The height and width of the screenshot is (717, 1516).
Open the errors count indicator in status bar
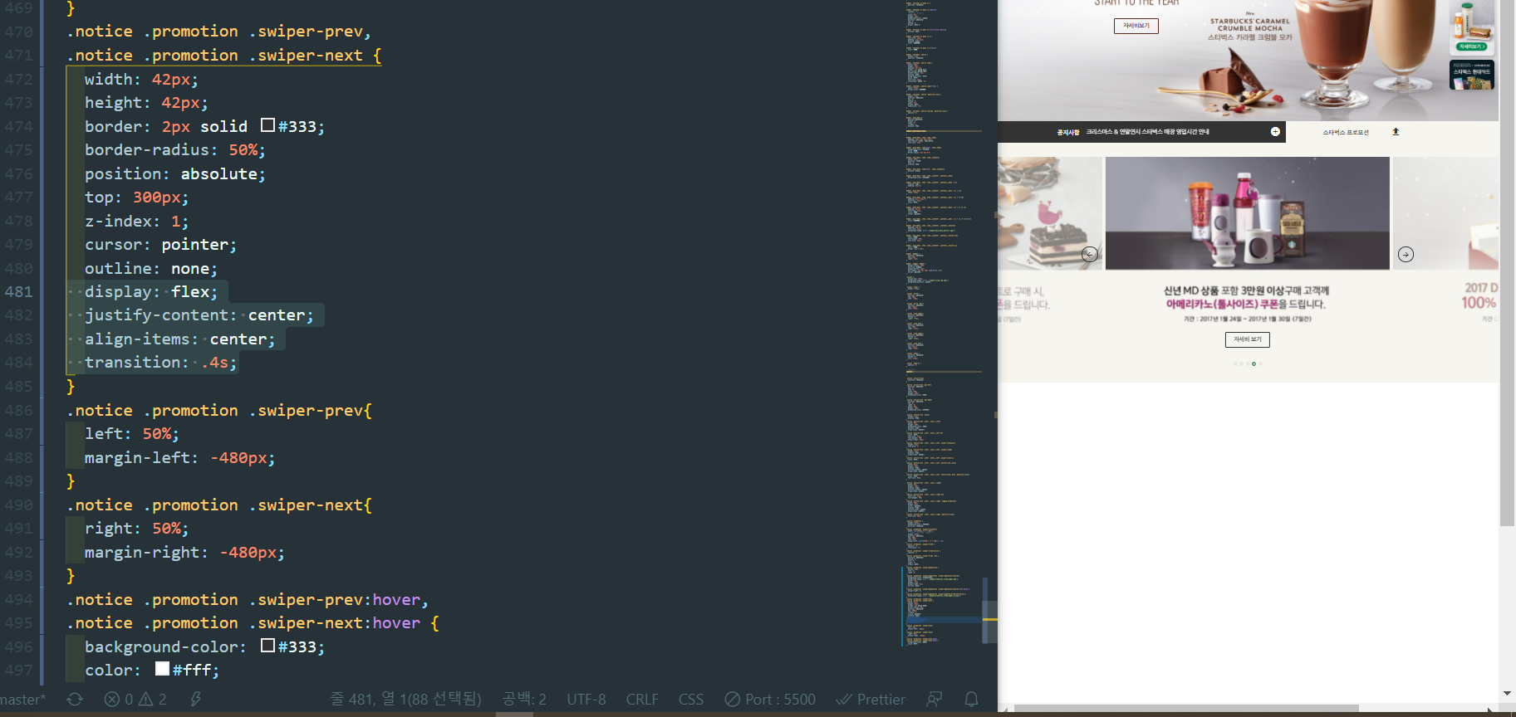(x=118, y=700)
